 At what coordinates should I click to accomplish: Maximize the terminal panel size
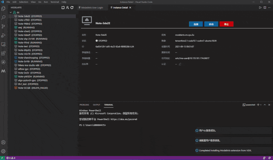pos(265,105)
